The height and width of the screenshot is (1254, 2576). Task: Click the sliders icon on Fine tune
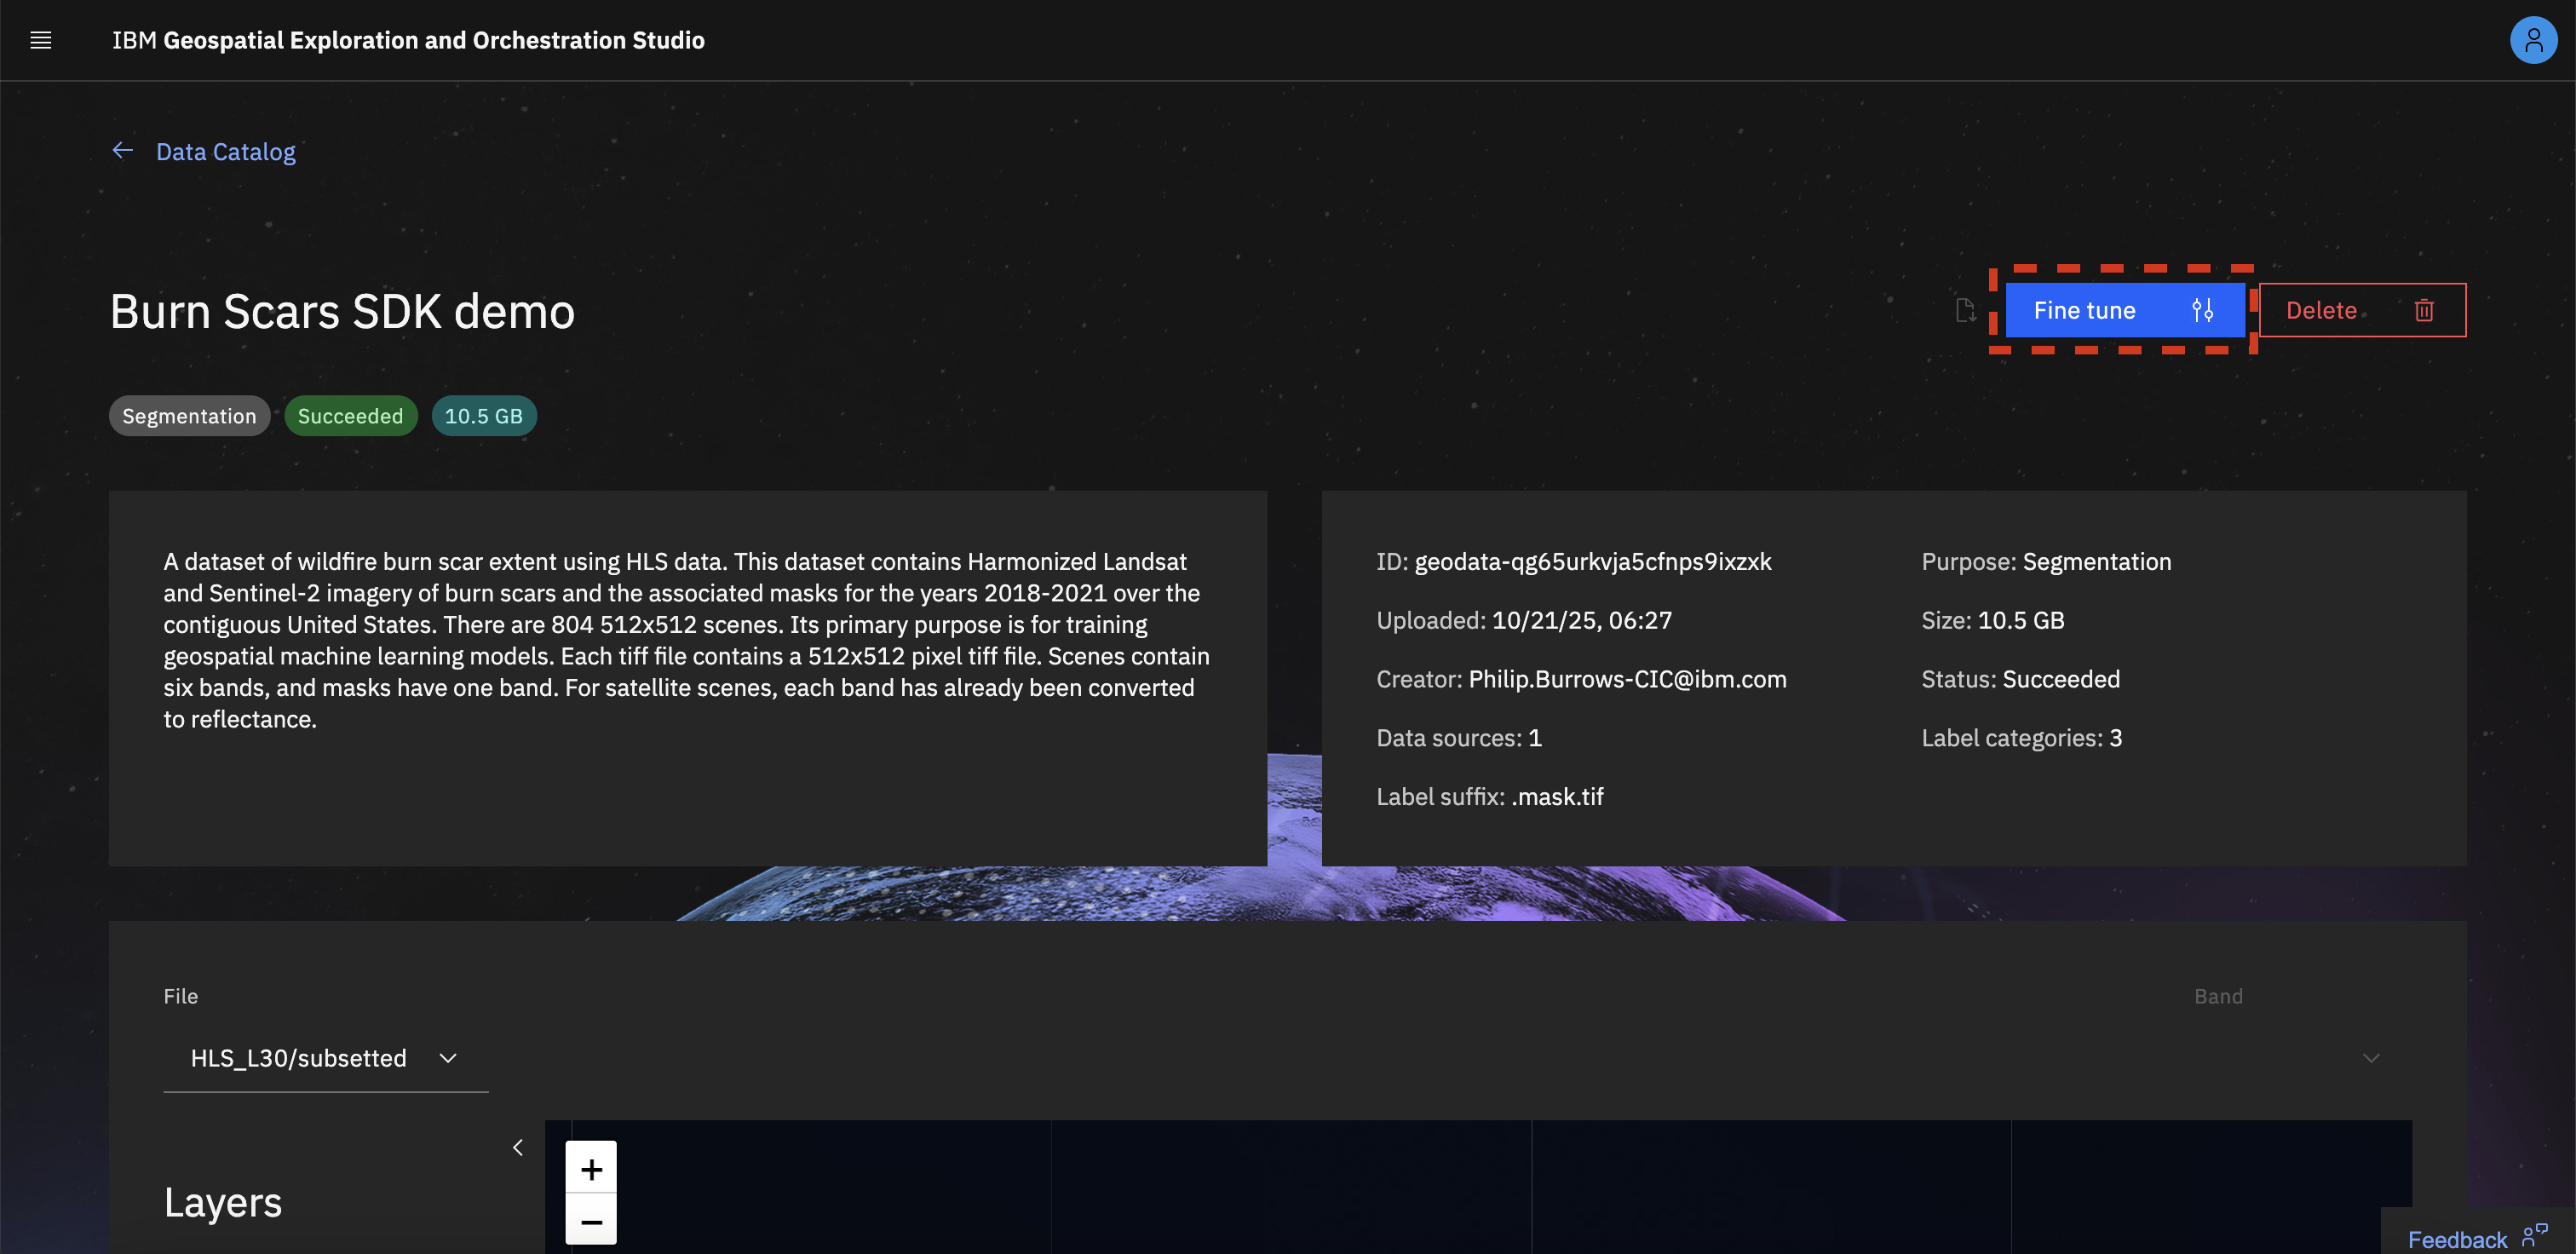click(x=2202, y=310)
